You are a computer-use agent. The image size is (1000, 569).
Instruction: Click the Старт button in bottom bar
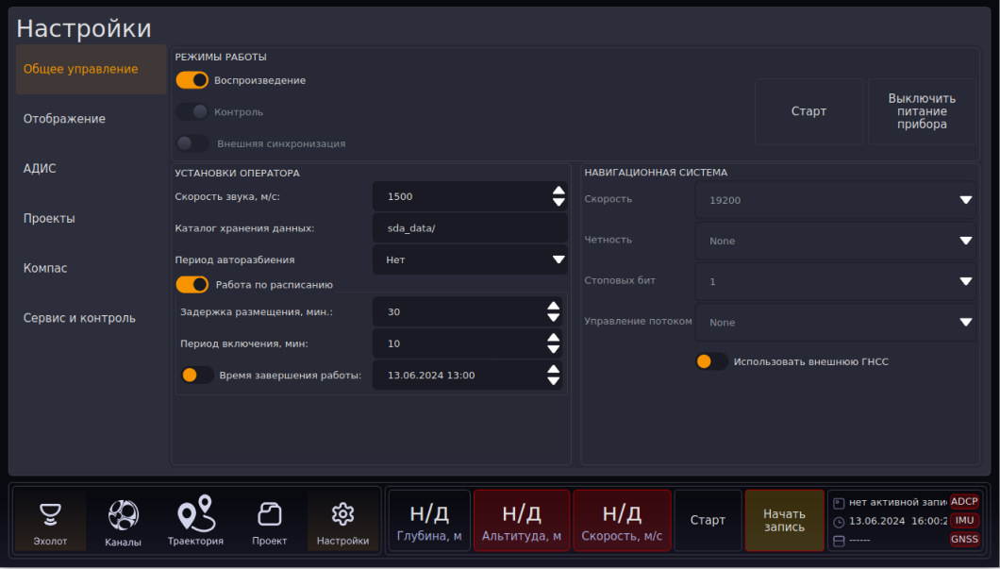click(708, 521)
